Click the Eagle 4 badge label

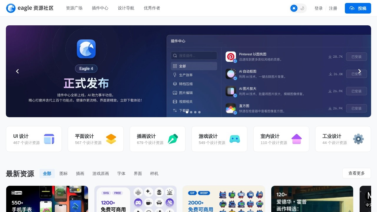[86, 69]
